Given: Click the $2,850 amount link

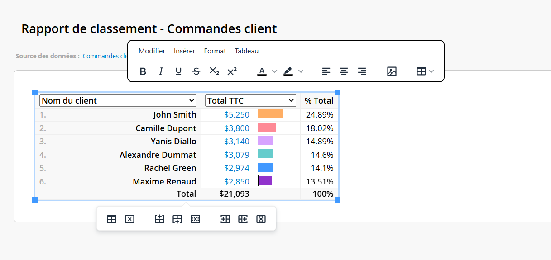Looking at the screenshot, I should (237, 181).
